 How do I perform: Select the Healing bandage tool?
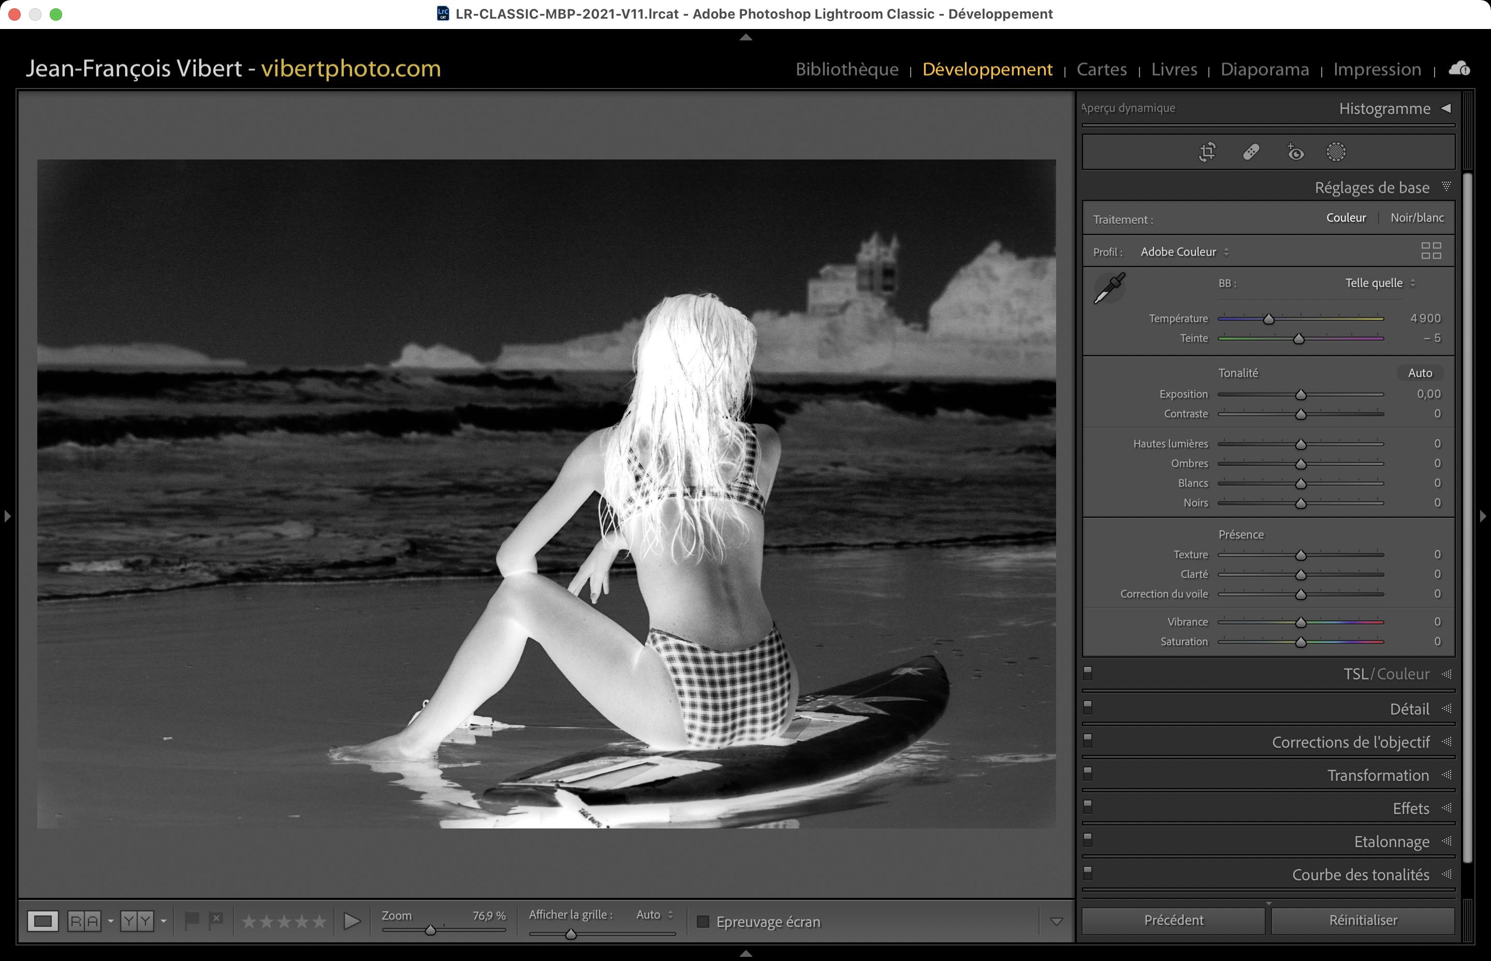coord(1251,152)
